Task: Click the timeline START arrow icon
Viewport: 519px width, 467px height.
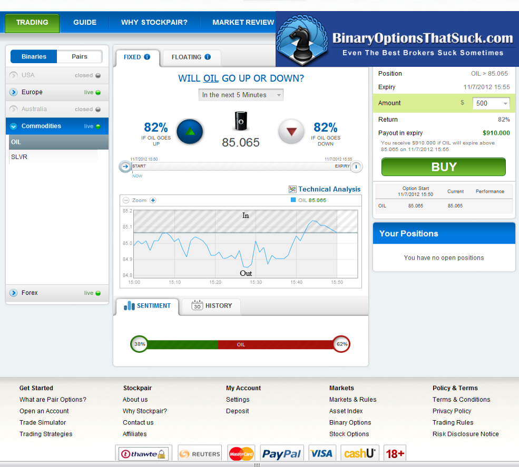Action: (125, 166)
